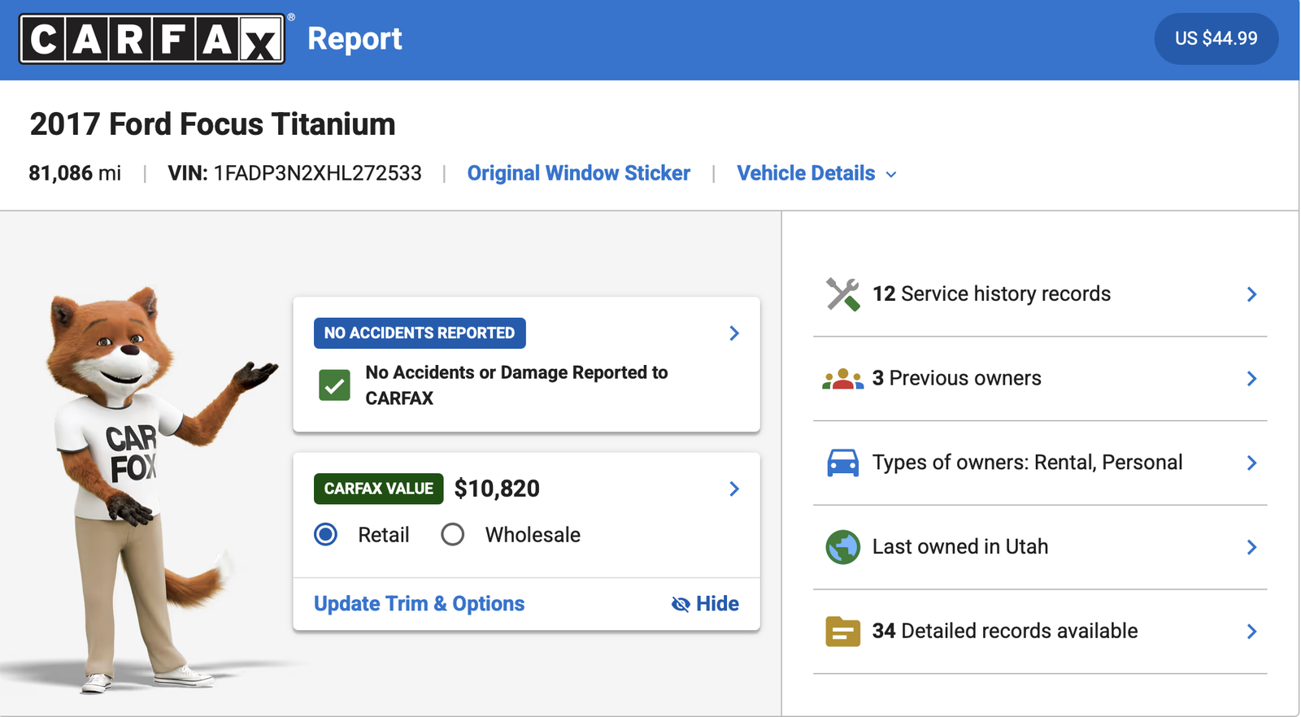Click Update Trim & Options link
Viewport: 1301px width, 717px height.
(419, 604)
